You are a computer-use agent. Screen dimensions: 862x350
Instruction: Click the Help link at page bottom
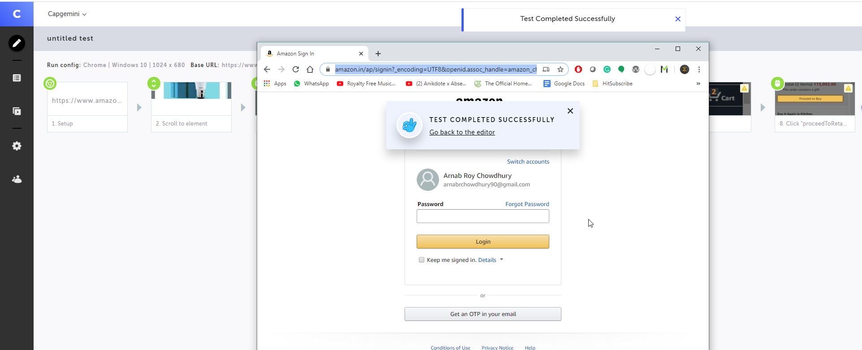(530, 347)
